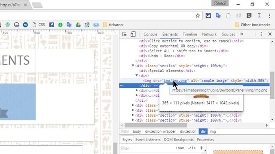275x154 pixels.
Task: Toggle the device toolbar icon
Action: point(133,34)
